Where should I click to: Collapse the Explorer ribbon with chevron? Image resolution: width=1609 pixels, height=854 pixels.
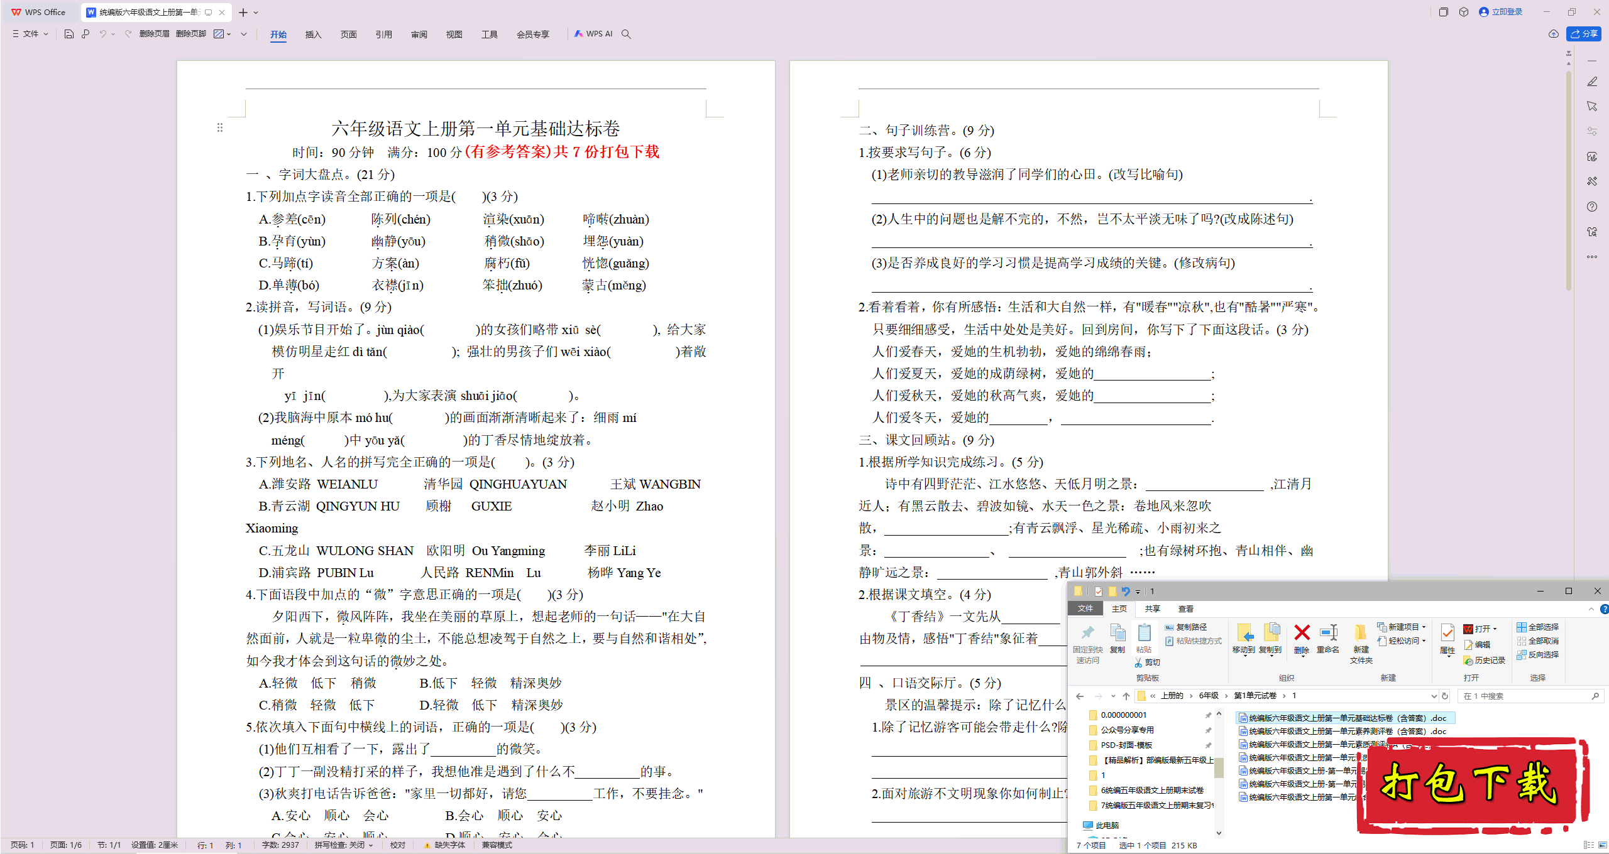point(1591,608)
